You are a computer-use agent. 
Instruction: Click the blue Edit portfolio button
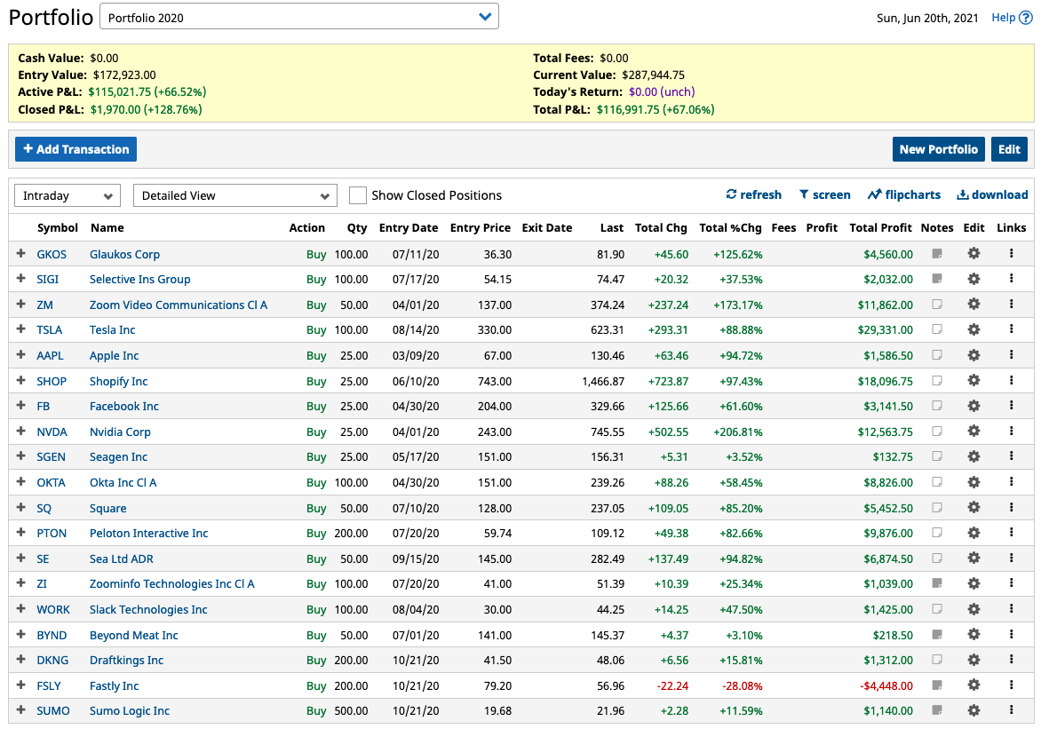point(1009,149)
